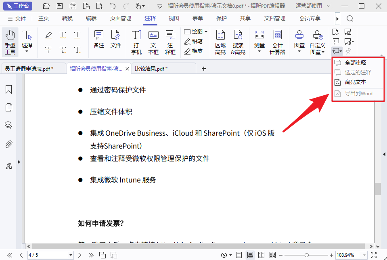Open the attachments paperclip panel
Viewport: 387px width, 260px height.
8,145
